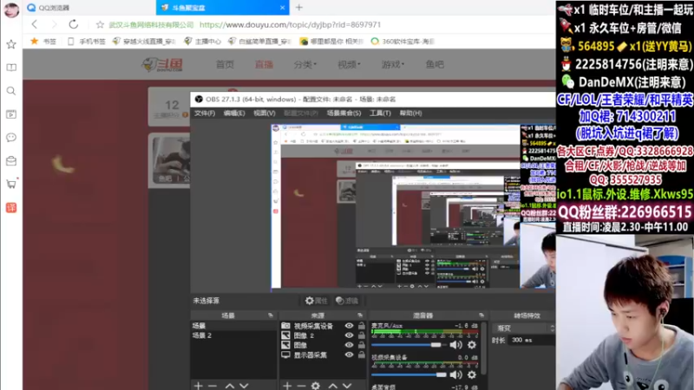
Task: Pop out the 来源 dock panel
Action: pos(360,315)
